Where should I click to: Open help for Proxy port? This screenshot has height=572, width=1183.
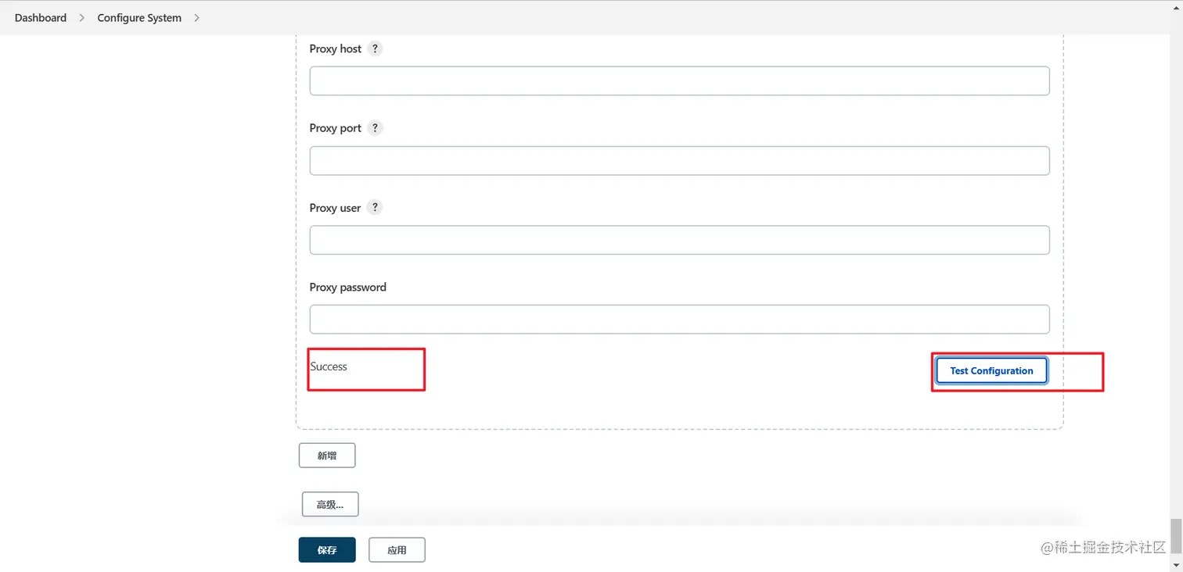[x=375, y=128]
